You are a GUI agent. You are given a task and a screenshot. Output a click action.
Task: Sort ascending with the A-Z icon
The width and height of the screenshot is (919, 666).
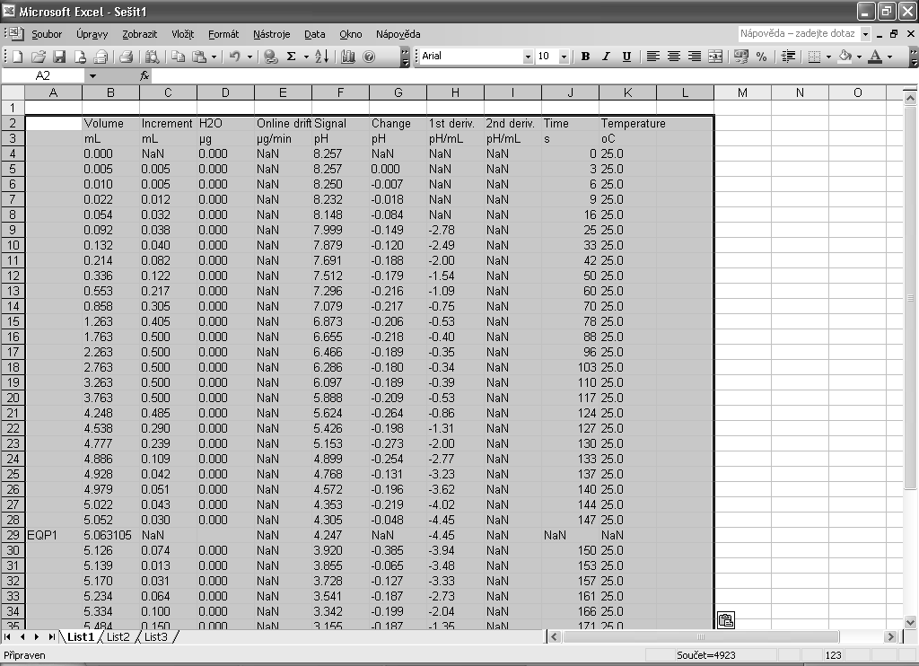(322, 57)
